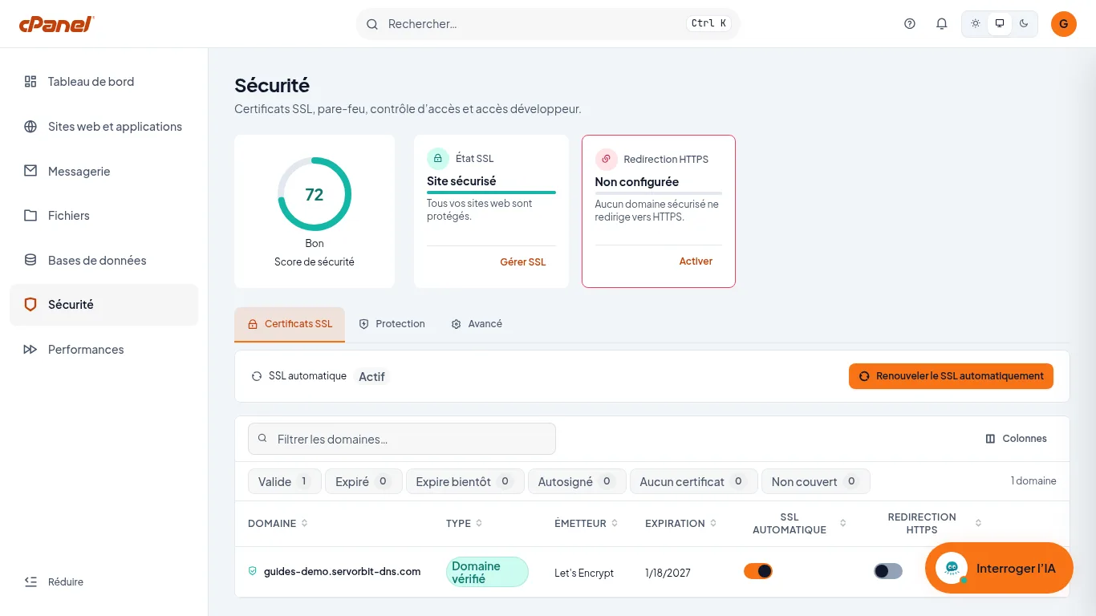
Task: Toggle SSL automatique for guides-demo domain
Action: (x=758, y=571)
